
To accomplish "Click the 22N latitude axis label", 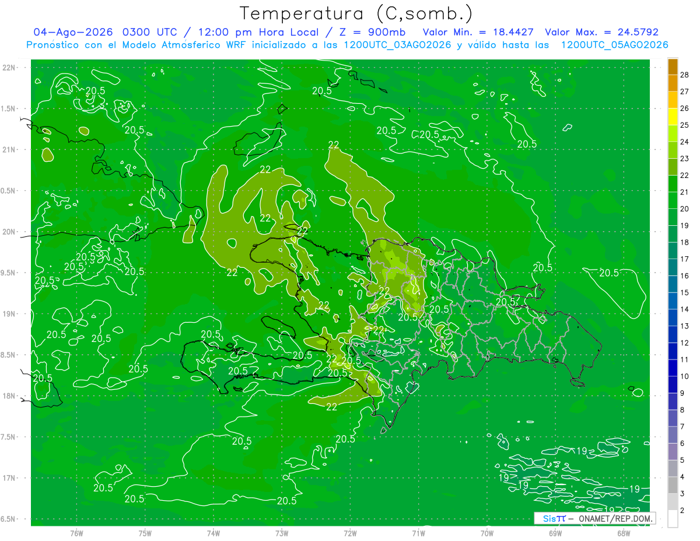I will click(x=9, y=68).
